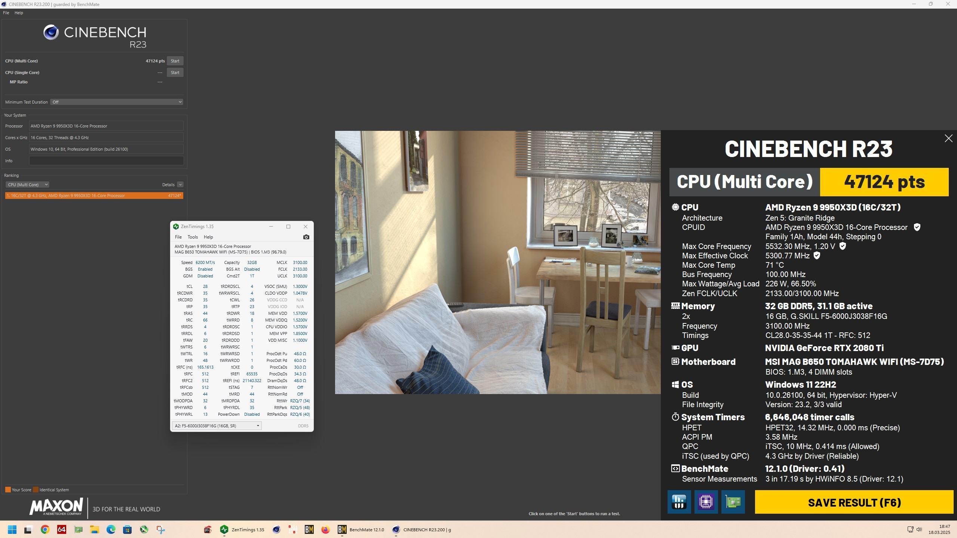Image resolution: width=957 pixels, height=538 pixels.
Task: Click the green graphics card icon
Action: pyautogui.click(x=733, y=502)
